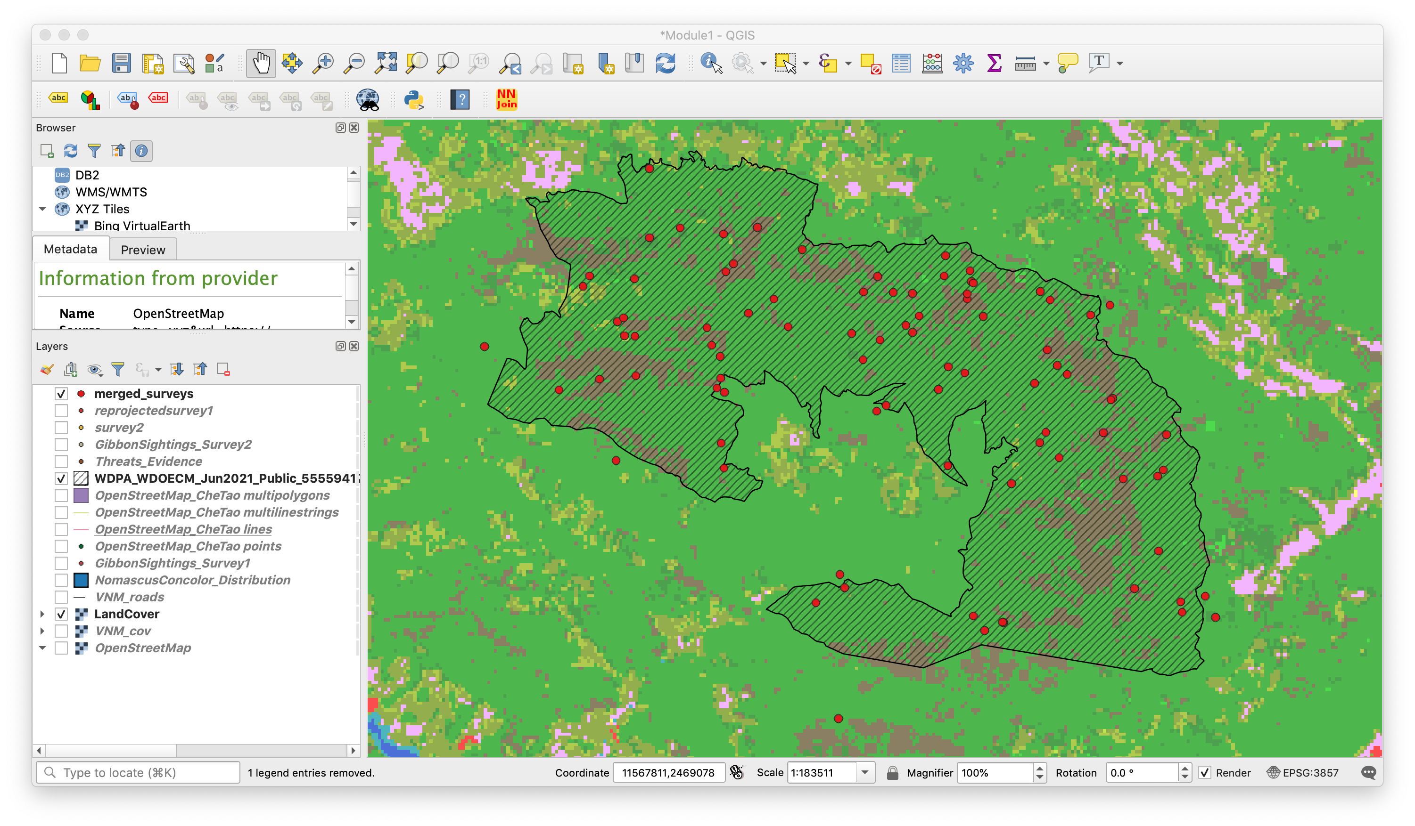The image size is (1415, 826).
Task: Save the project with the floppy disk icon
Action: (121, 63)
